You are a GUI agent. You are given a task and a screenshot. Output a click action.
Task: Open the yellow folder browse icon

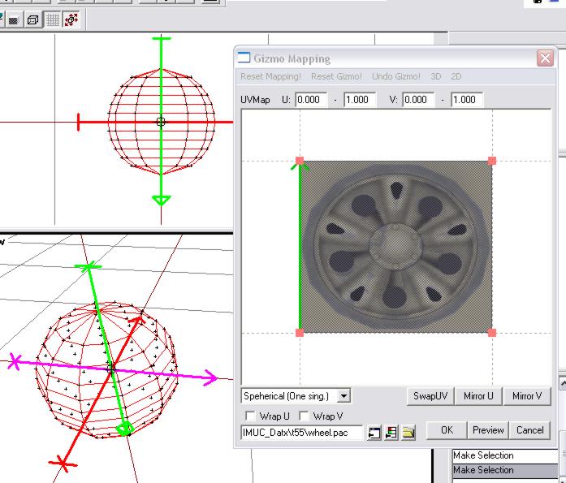tap(408, 433)
